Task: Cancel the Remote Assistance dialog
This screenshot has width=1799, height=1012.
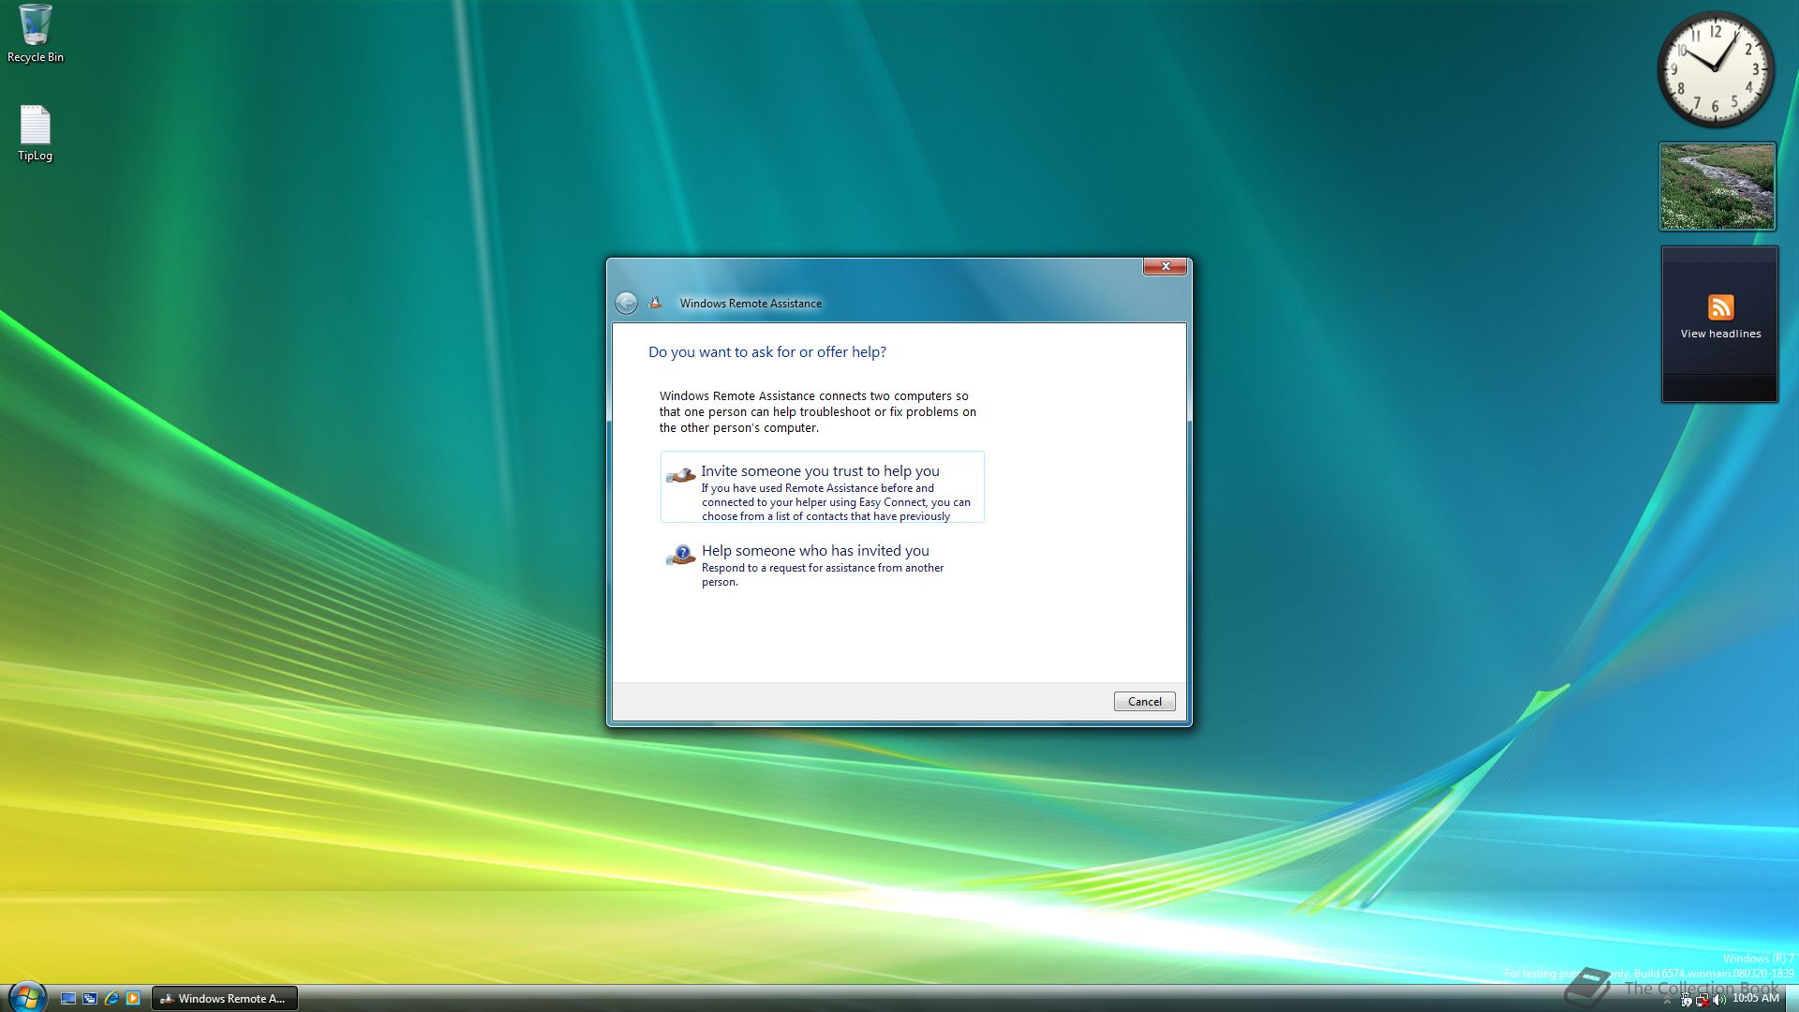Action: pos(1144,701)
